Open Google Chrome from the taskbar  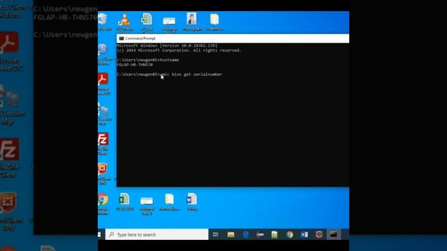point(290,234)
